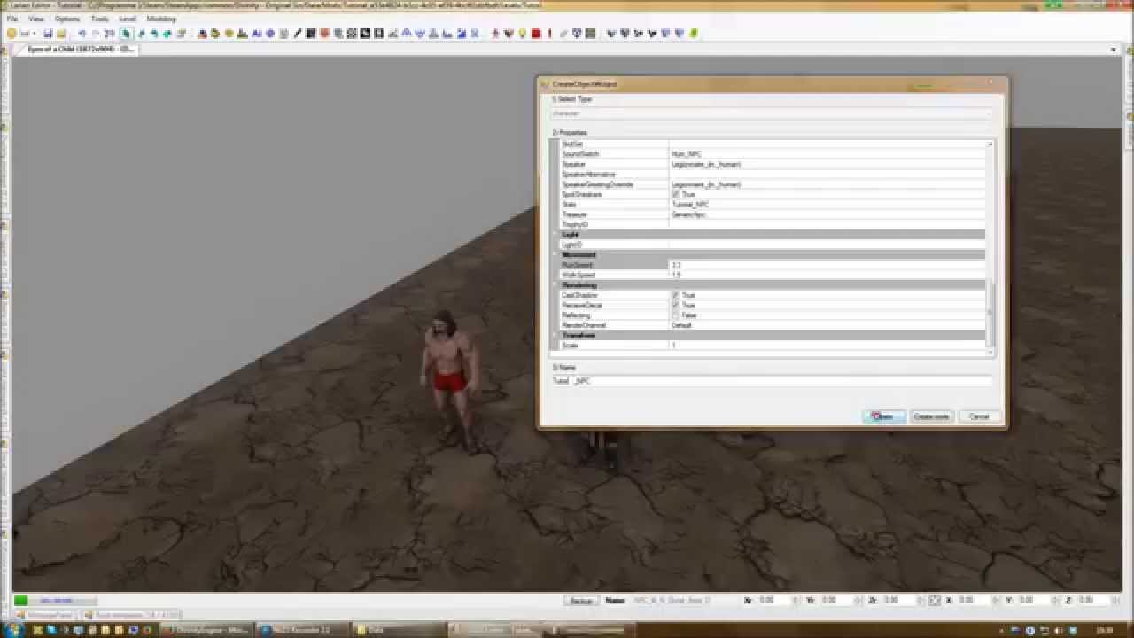Click the Create more button

(931, 416)
